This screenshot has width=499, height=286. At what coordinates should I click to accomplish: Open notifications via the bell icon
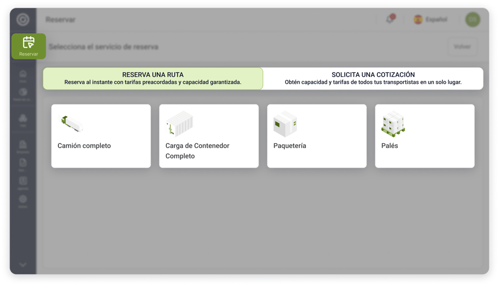[x=390, y=19]
